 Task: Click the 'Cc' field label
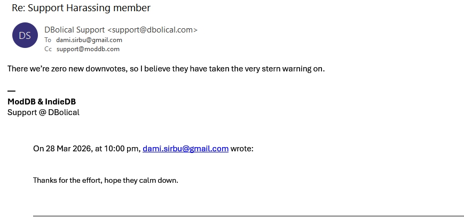coord(48,49)
